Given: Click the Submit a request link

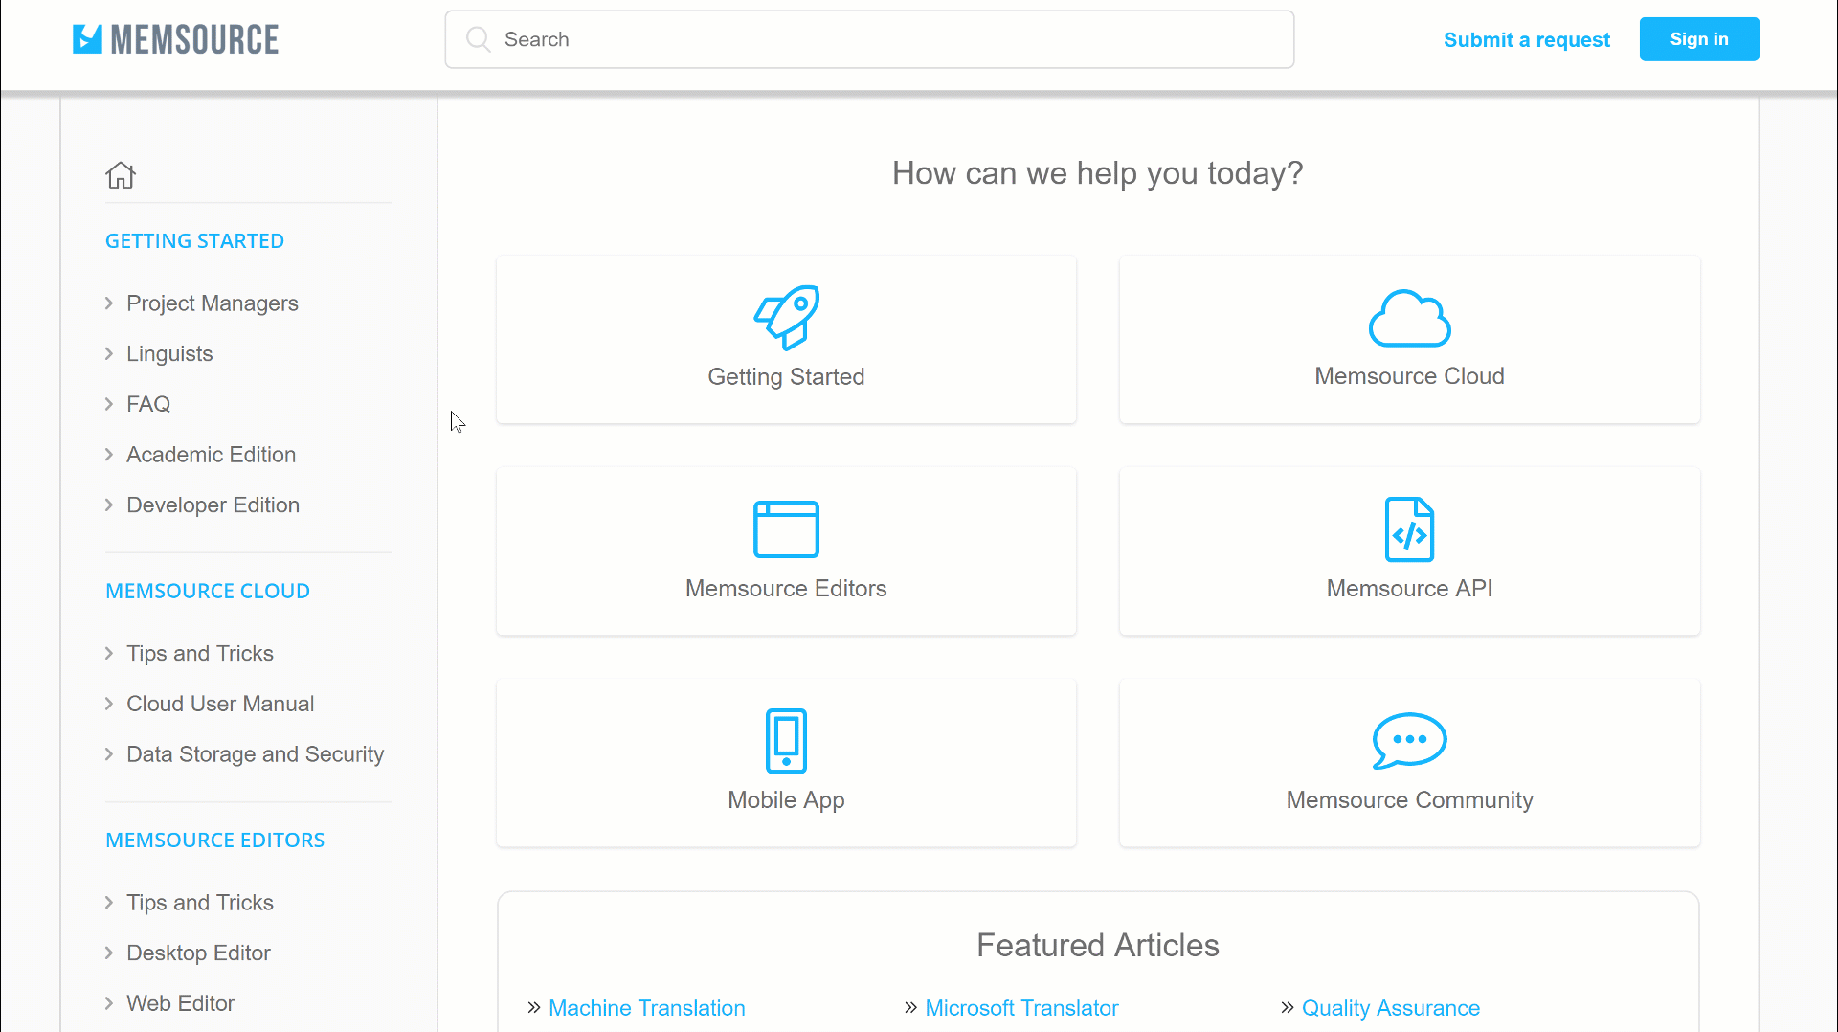Looking at the screenshot, I should click(x=1527, y=40).
